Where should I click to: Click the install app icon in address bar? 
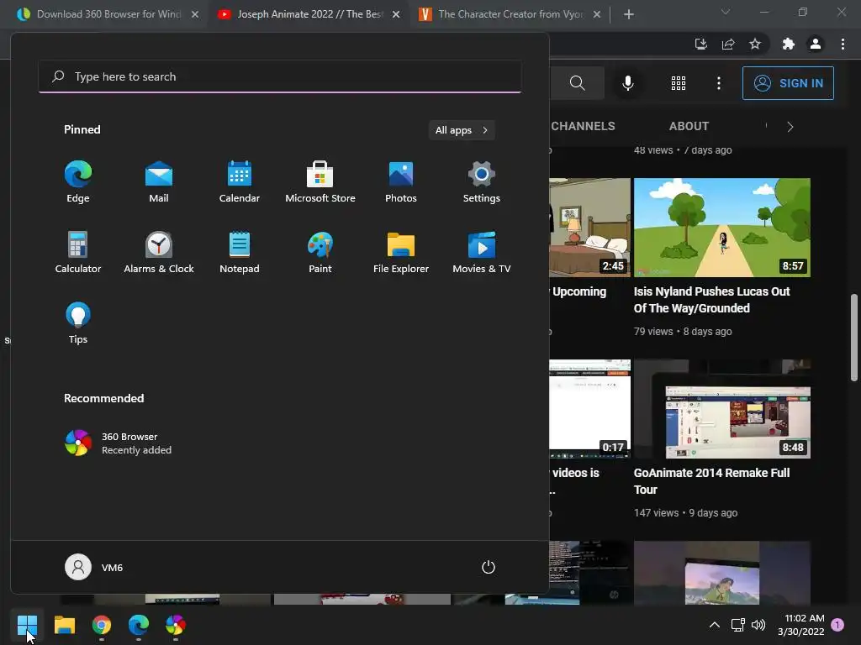click(x=700, y=44)
